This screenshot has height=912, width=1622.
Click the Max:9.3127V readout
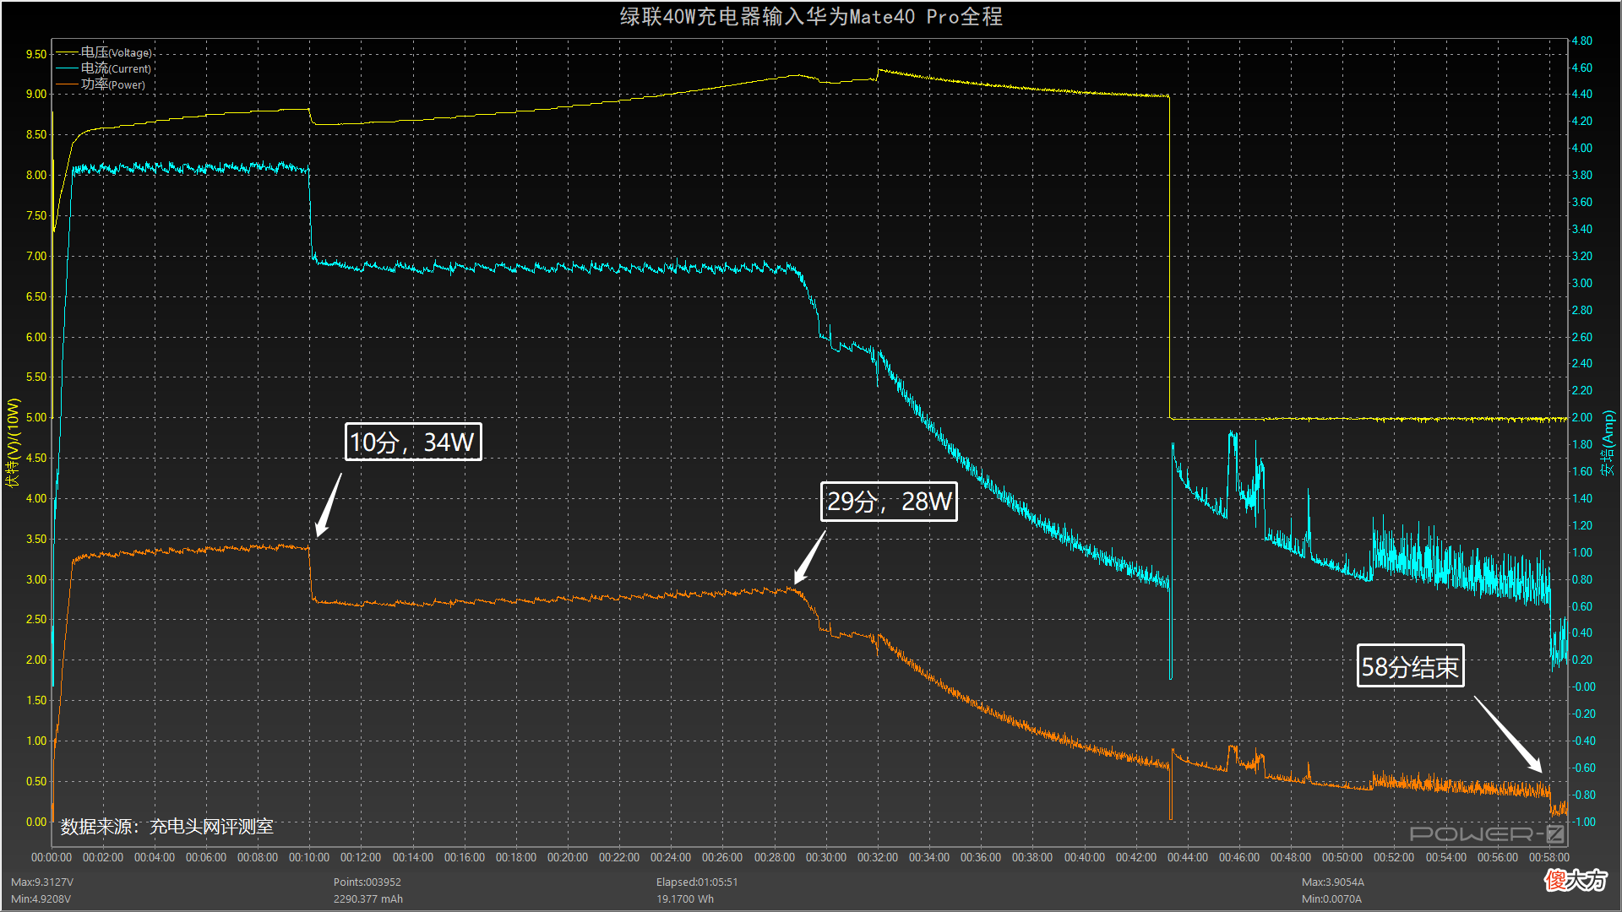click(x=42, y=882)
